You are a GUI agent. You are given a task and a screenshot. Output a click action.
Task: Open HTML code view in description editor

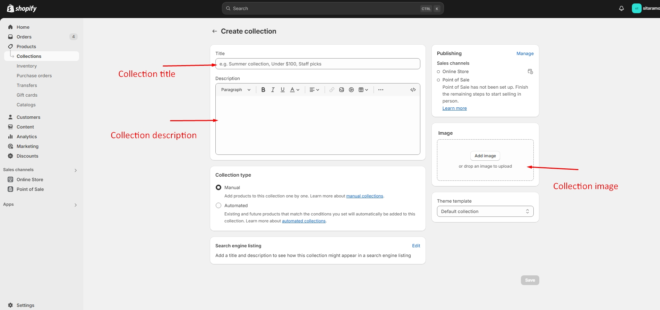[x=413, y=90]
